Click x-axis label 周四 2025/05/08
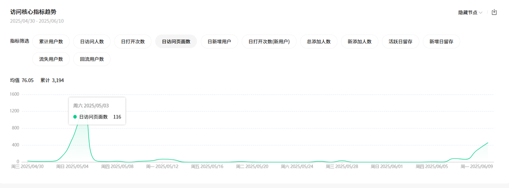Screen dimensions: 509x188 (117, 167)
